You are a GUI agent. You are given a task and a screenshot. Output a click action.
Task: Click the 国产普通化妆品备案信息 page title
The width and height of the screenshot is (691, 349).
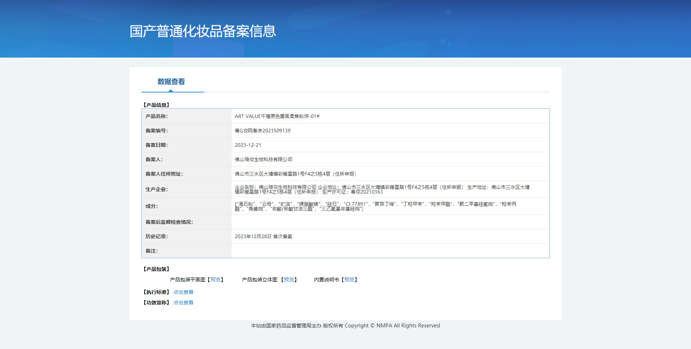[203, 31]
